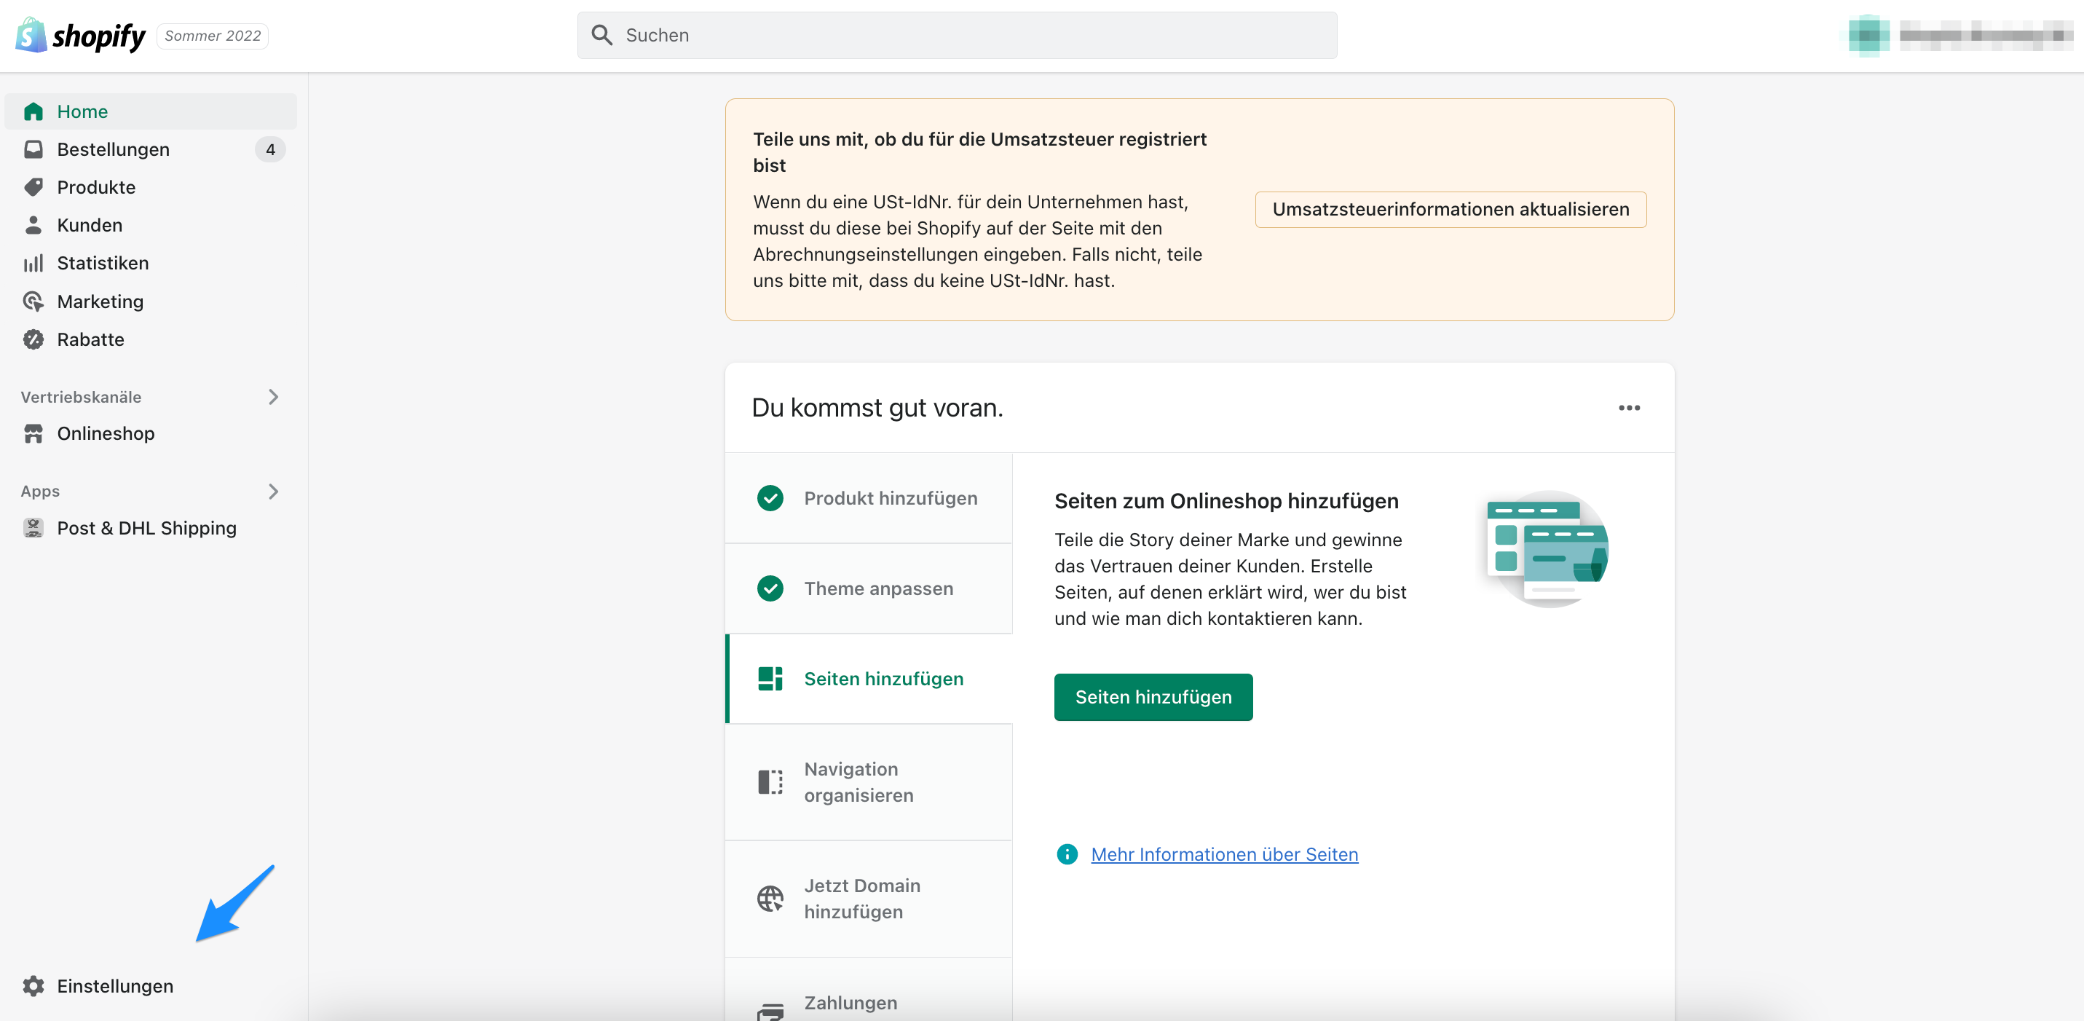Image resolution: width=2084 pixels, height=1021 pixels.
Task: Click the Post & DHL Shipping app icon
Action: point(33,527)
